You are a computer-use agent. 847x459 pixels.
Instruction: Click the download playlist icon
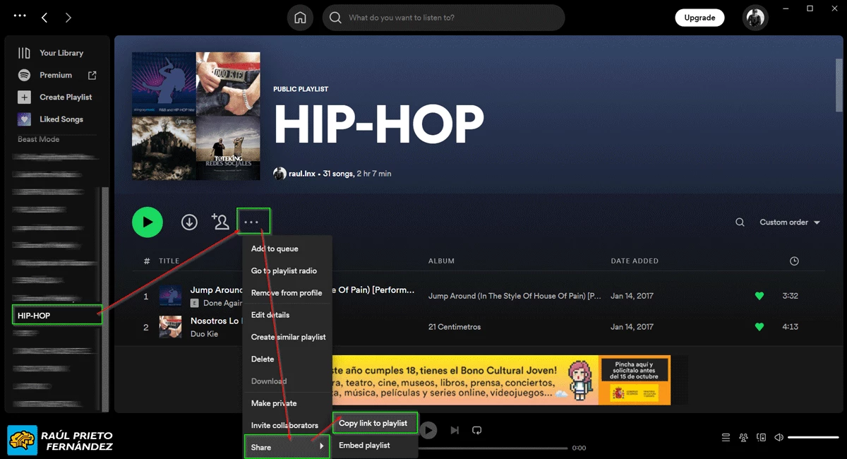(189, 222)
